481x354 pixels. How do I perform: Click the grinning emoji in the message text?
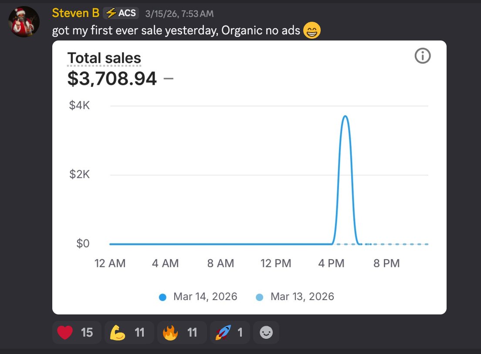click(311, 30)
